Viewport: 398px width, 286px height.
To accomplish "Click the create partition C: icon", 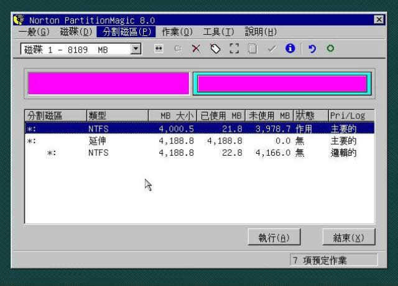I will click(177, 49).
